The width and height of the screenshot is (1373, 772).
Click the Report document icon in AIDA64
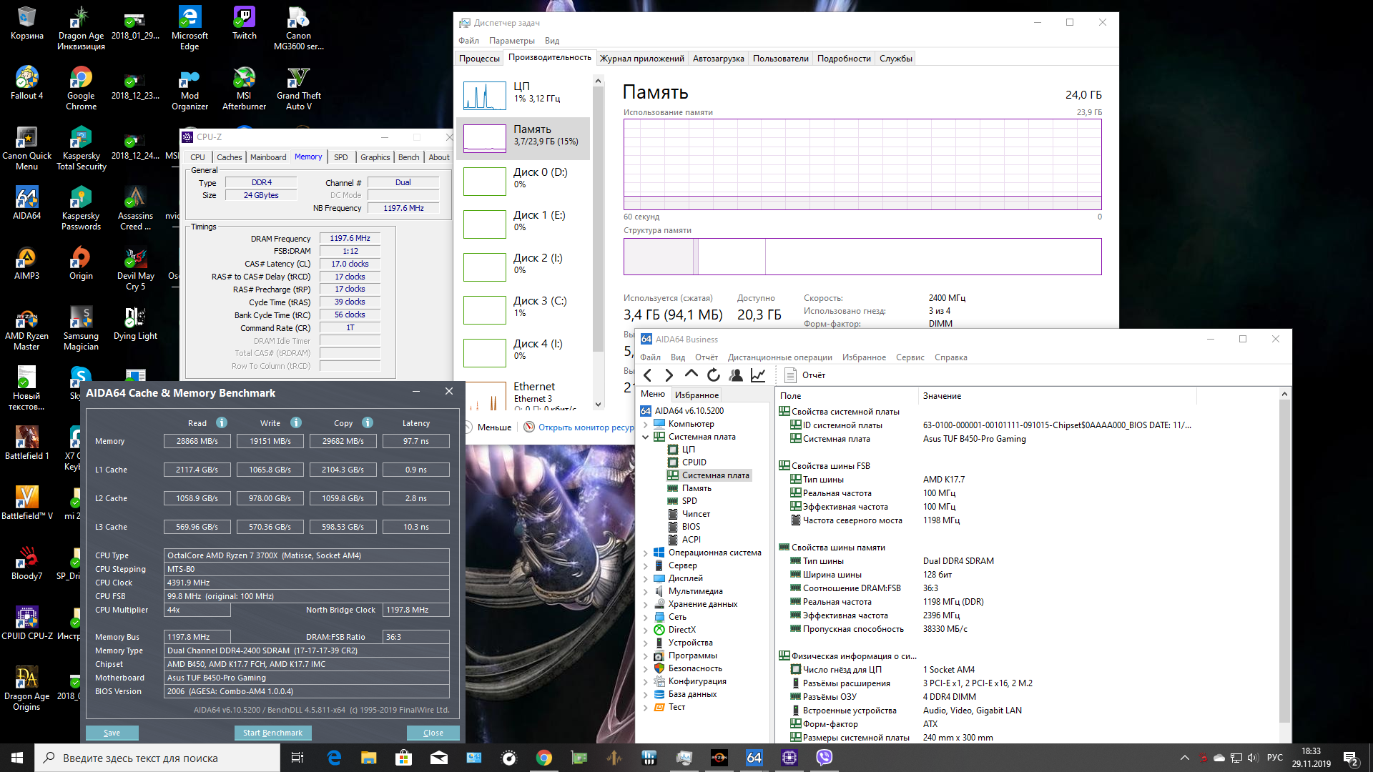[790, 375]
